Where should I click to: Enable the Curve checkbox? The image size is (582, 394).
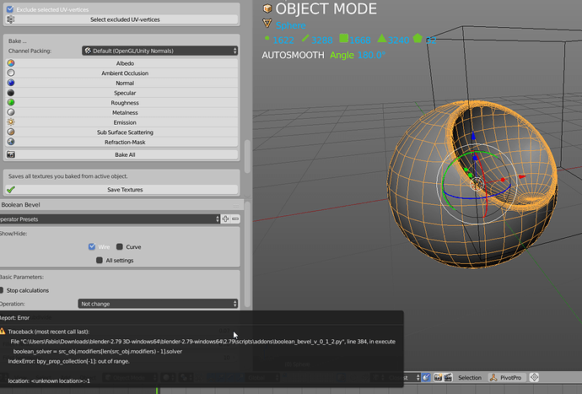pos(120,246)
